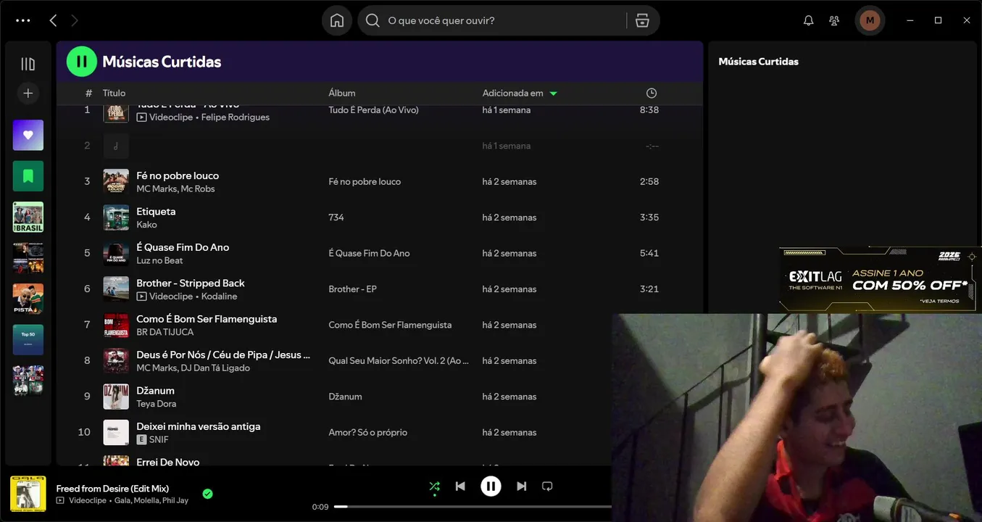Click the magnifier search icon

[x=373, y=20]
